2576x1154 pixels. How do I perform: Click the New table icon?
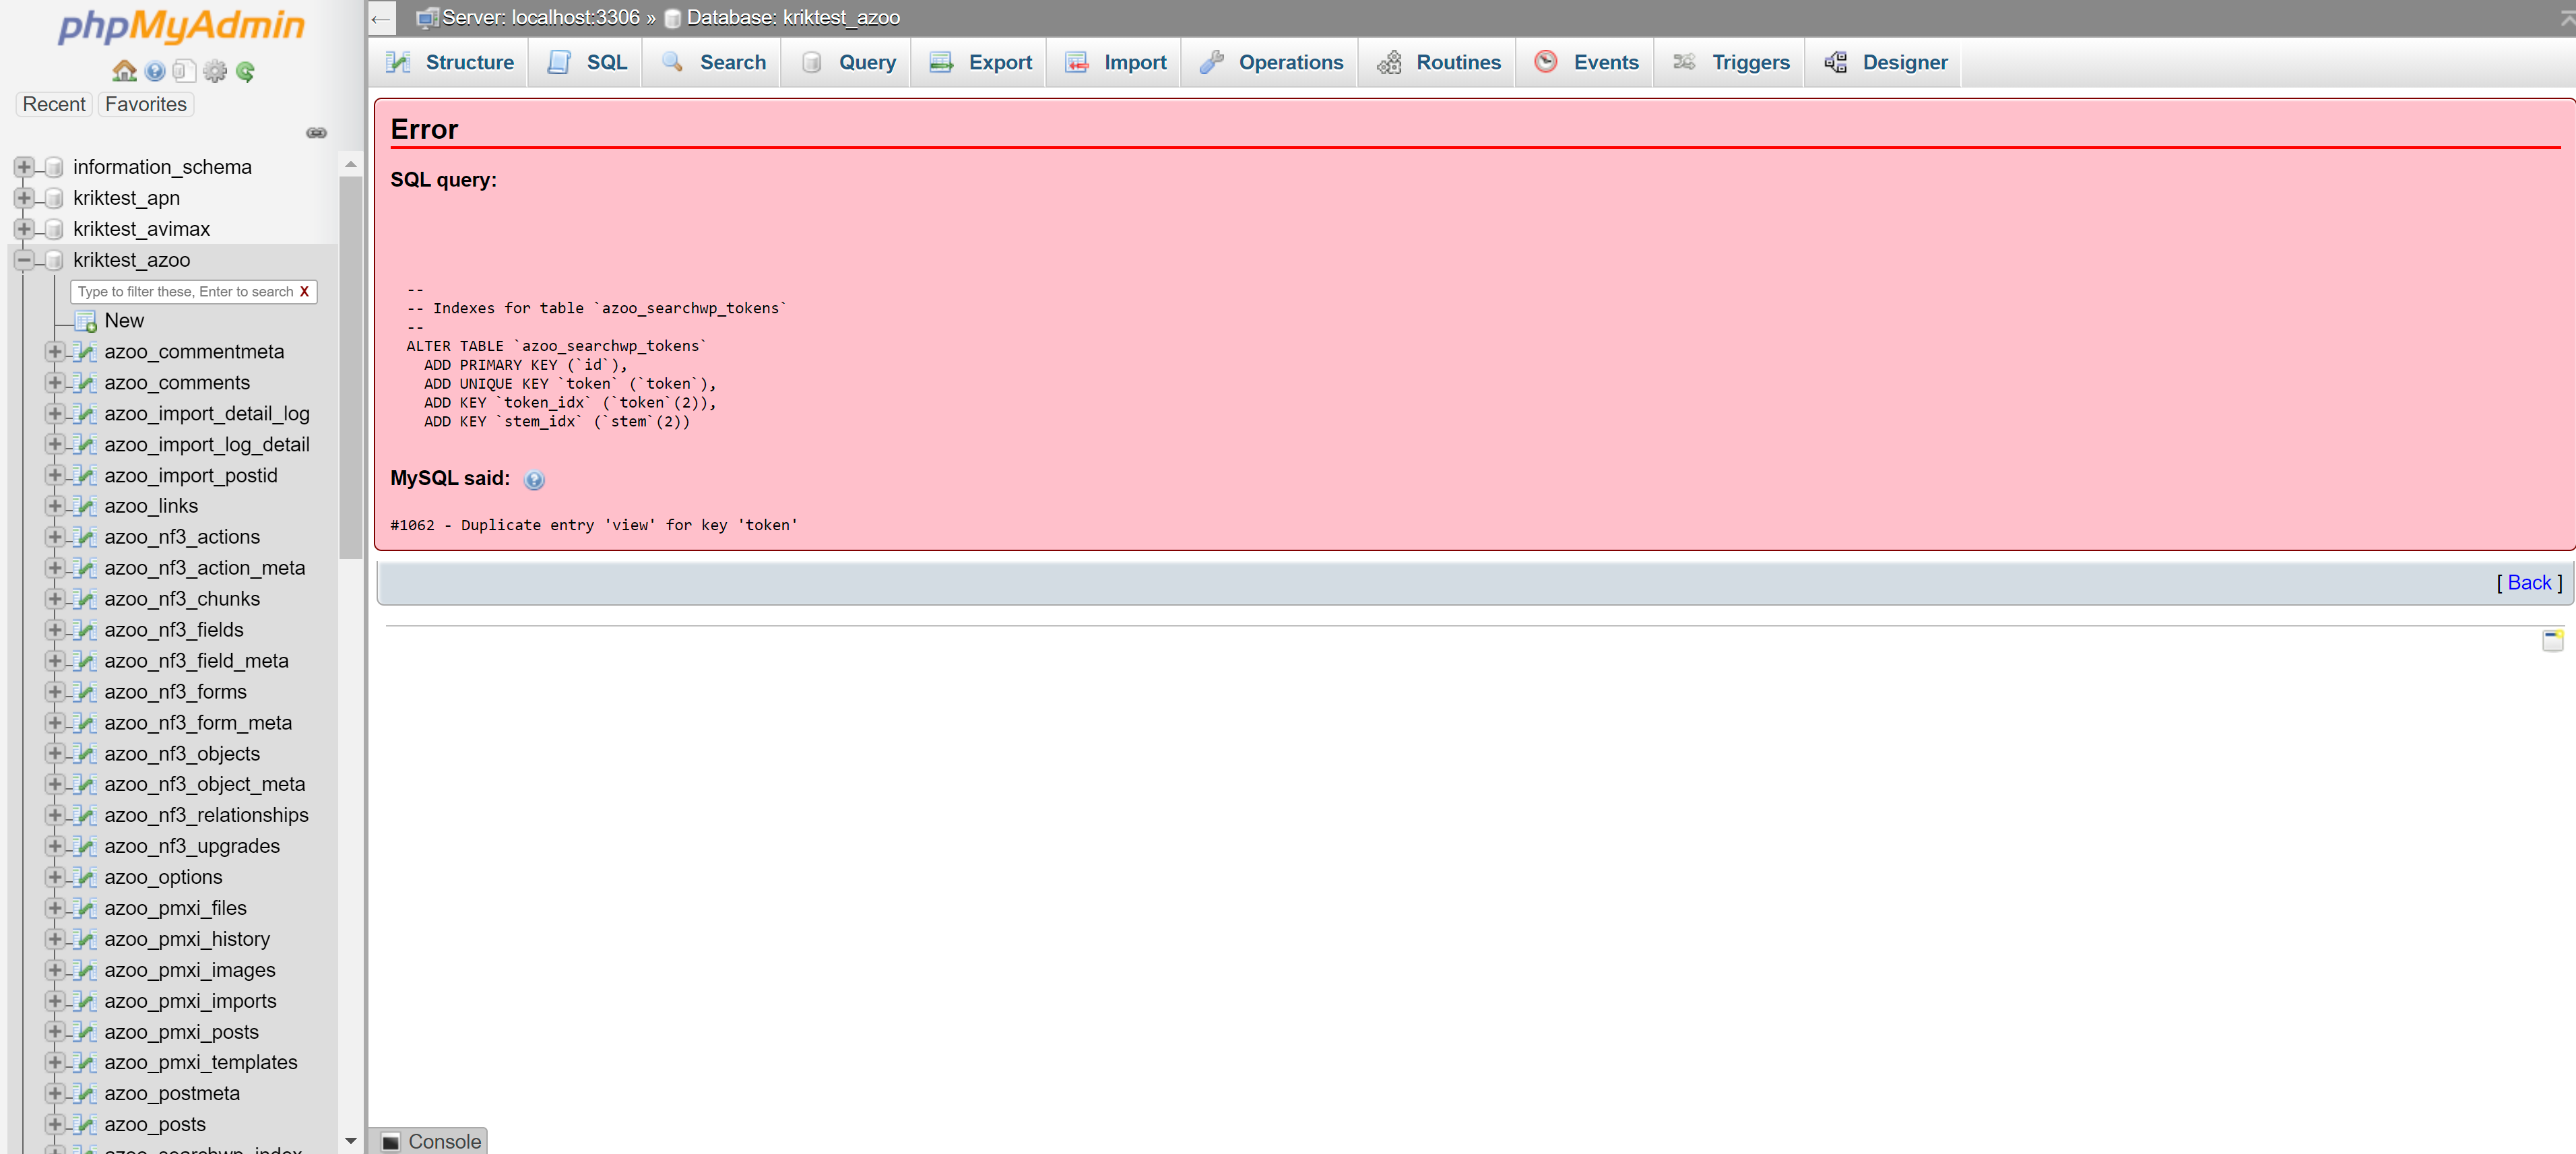[86, 321]
